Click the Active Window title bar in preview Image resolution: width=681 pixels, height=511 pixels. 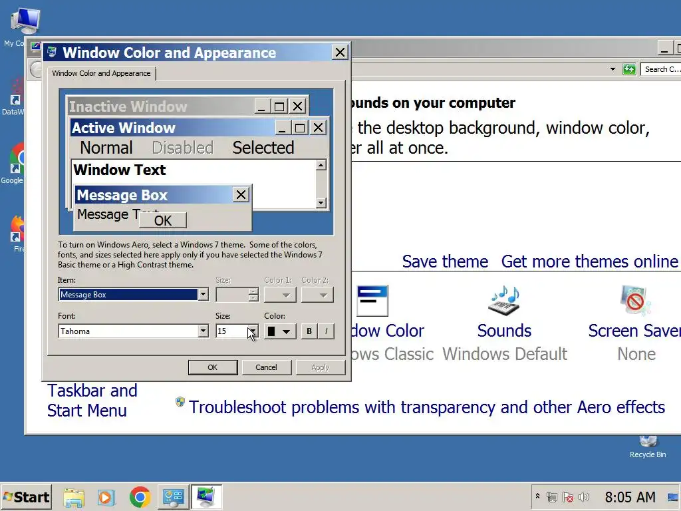172,128
